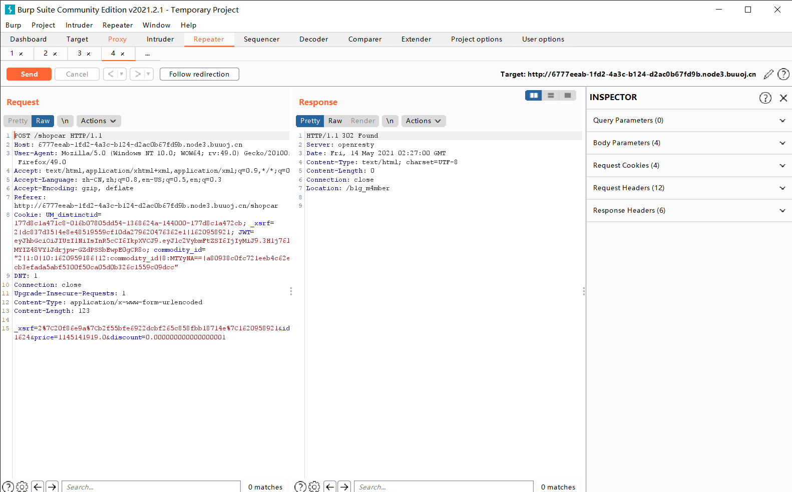Click the request-response divider handle
Viewport: 792px width, 492px height.
coord(291,291)
